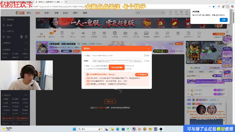Click into the 直播码 stream key field
This screenshot has width=235, height=132.
point(117,61)
